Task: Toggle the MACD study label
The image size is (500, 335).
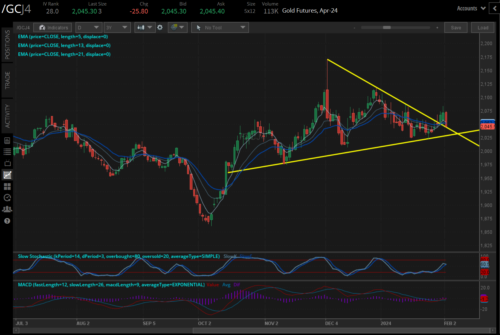Action: [110, 285]
